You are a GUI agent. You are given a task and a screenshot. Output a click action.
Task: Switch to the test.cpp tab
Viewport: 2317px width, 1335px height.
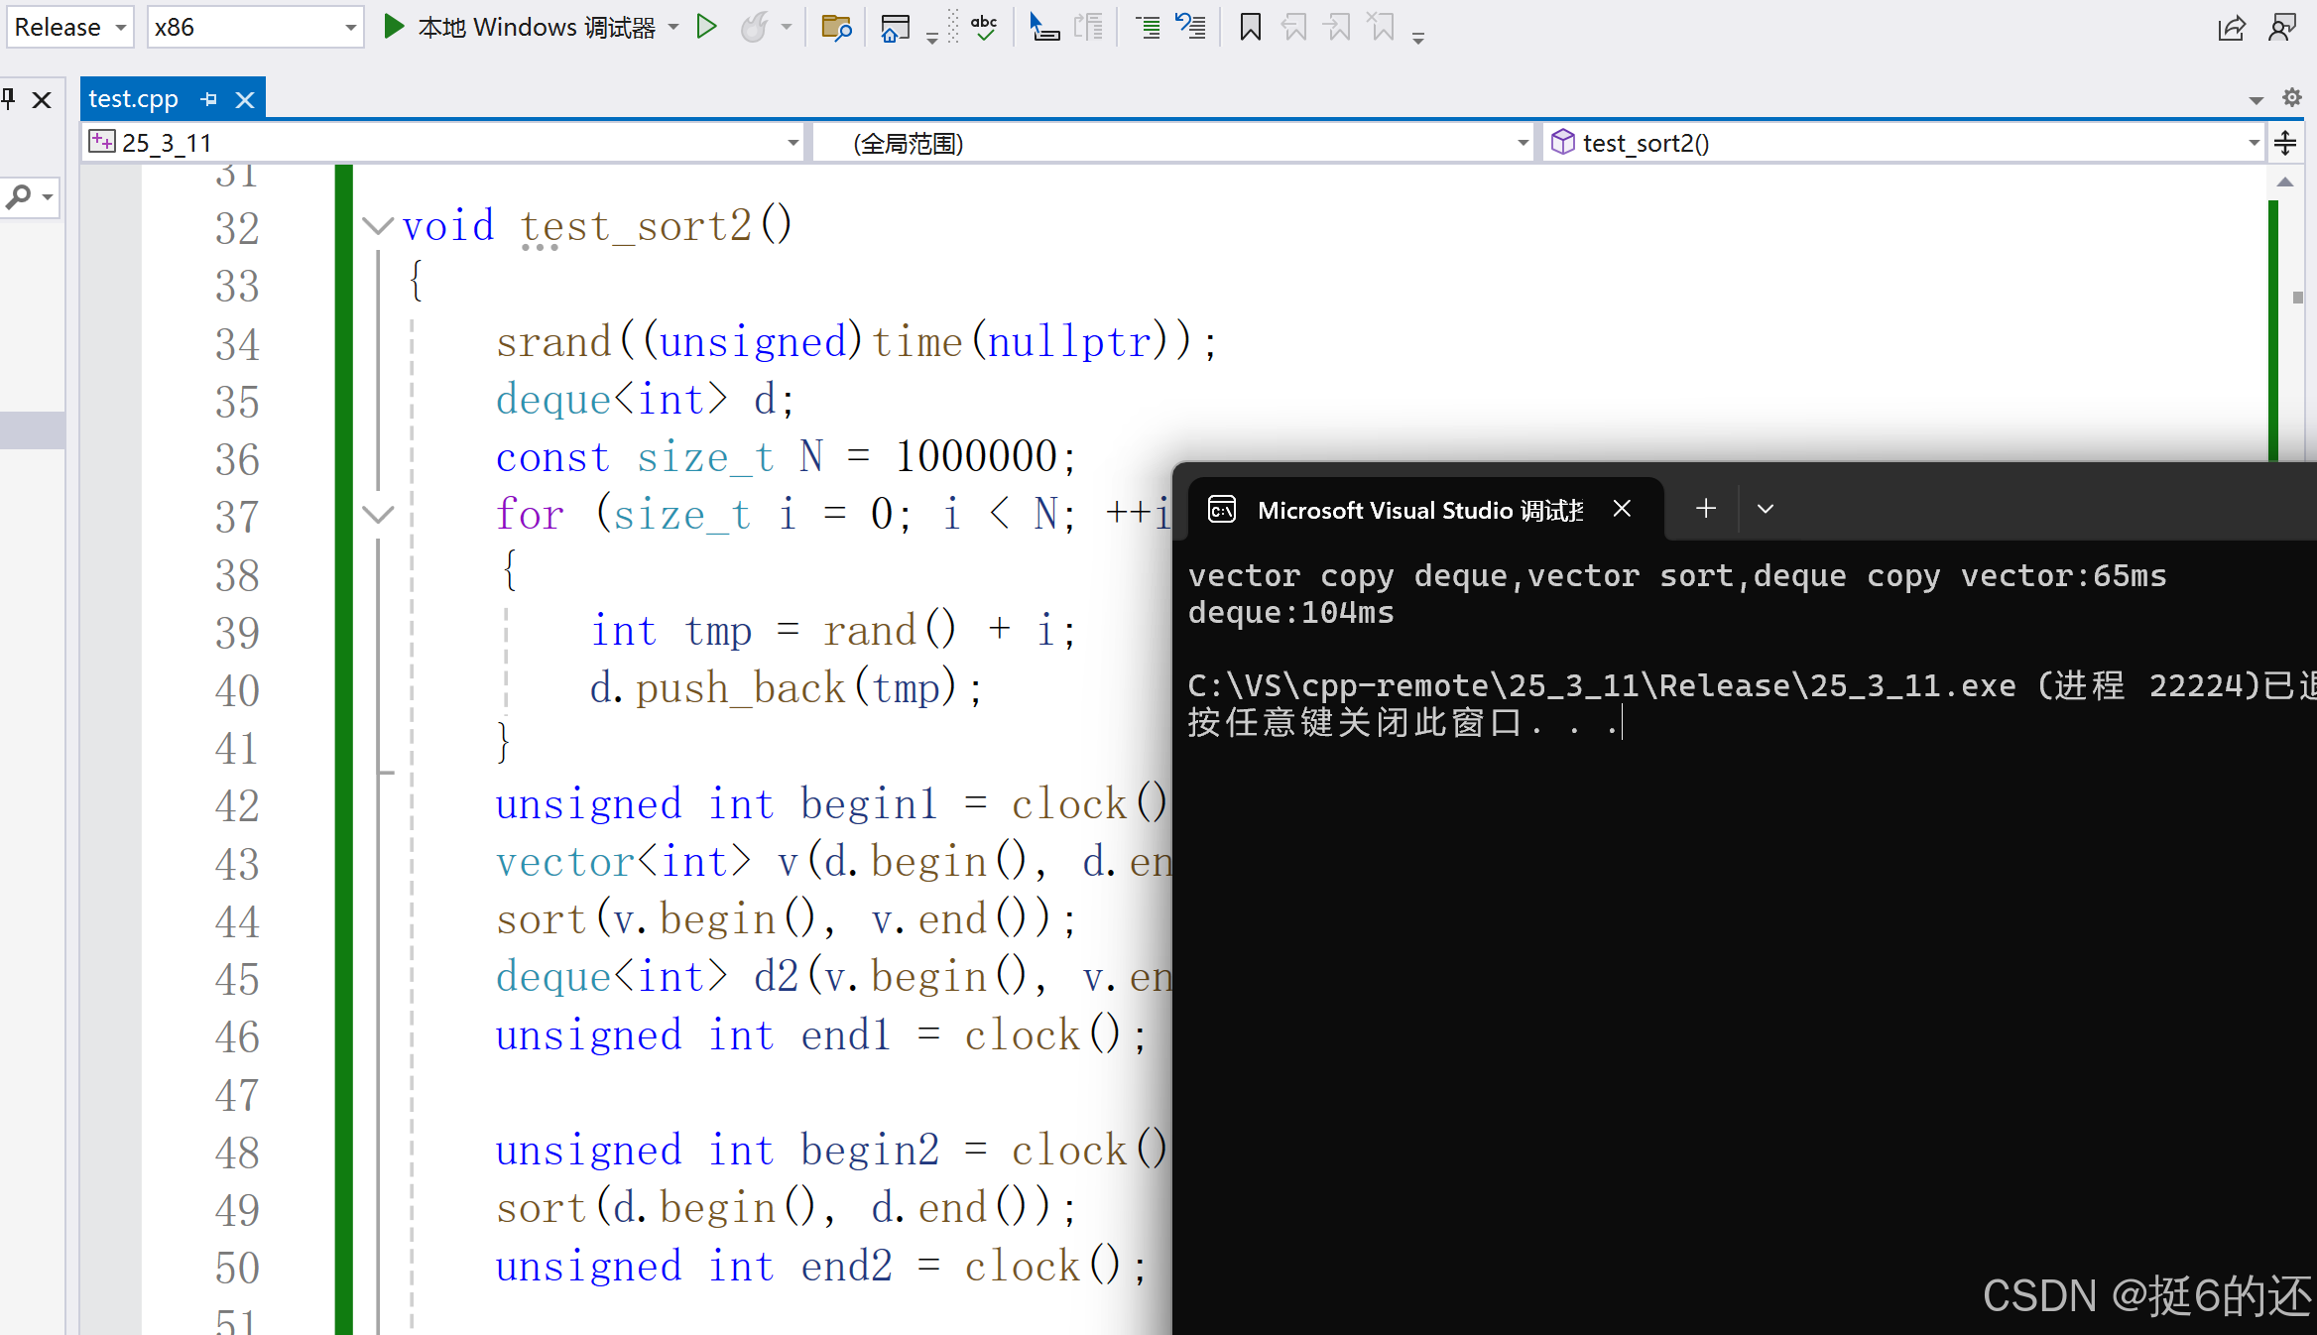point(134,98)
